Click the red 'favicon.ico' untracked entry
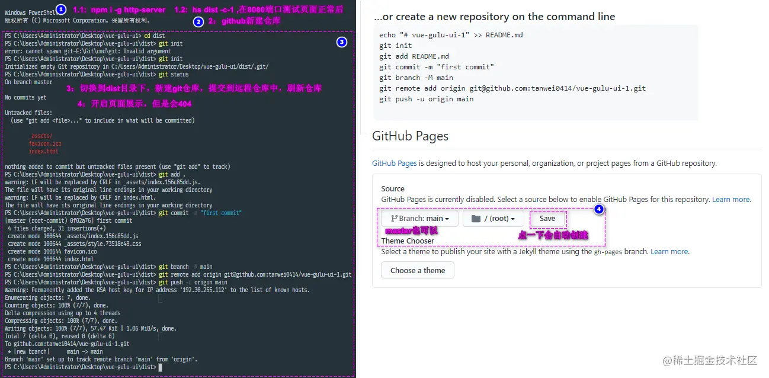769x378 pixels. (x=44, y=144)
